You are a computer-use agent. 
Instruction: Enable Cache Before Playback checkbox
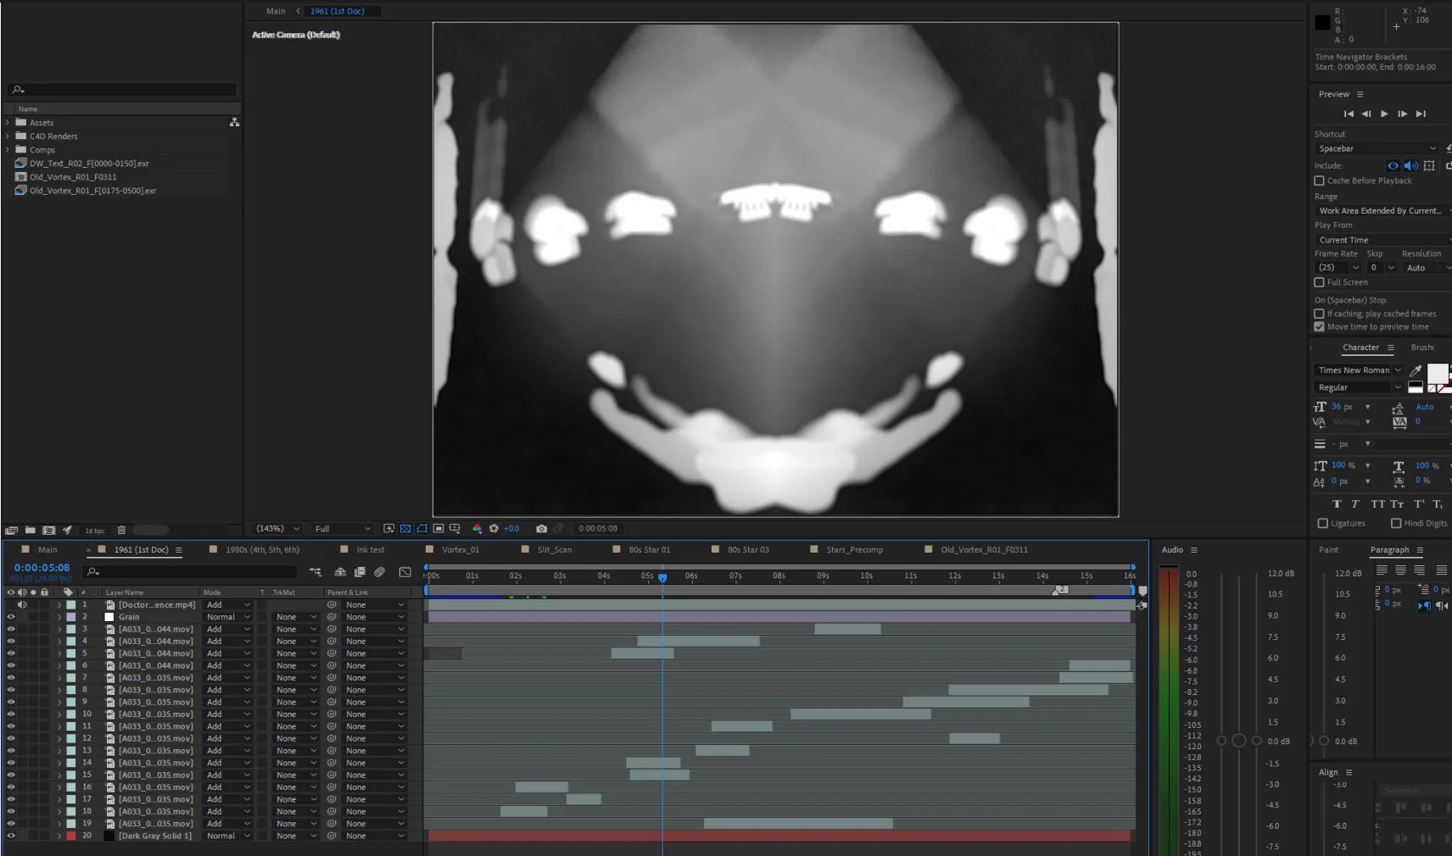[1319, 181]
